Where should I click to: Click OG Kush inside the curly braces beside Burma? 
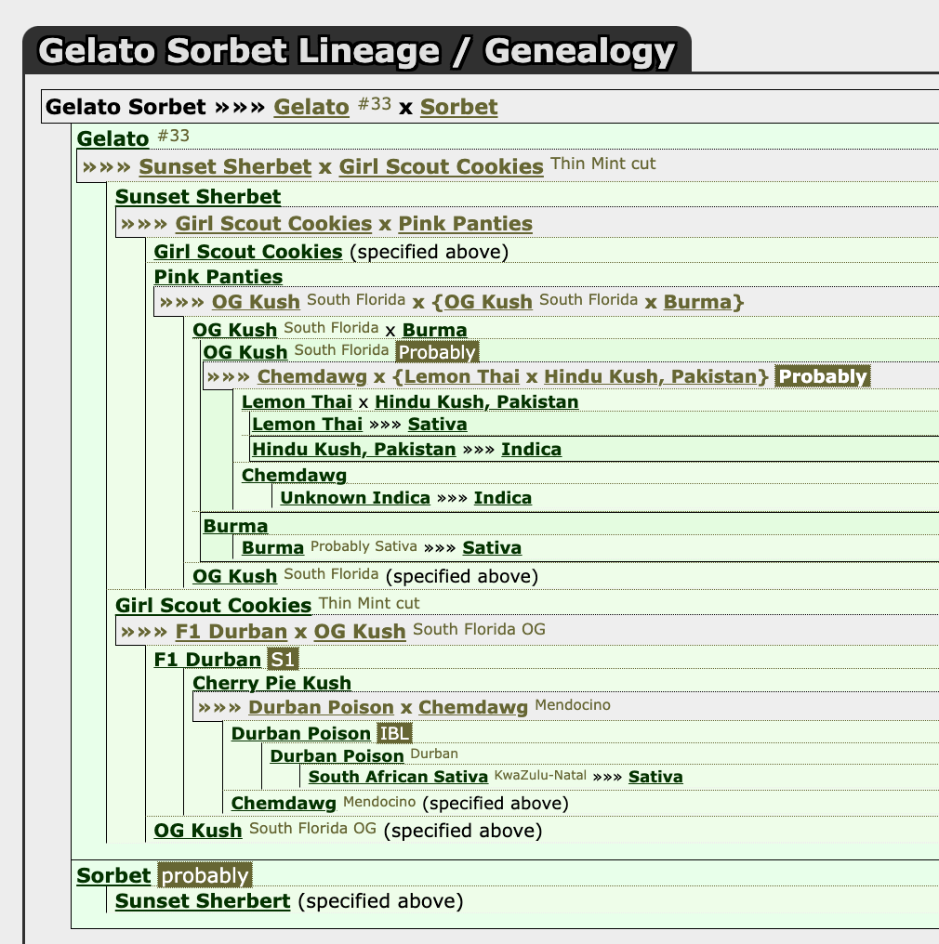coord(488,302)
